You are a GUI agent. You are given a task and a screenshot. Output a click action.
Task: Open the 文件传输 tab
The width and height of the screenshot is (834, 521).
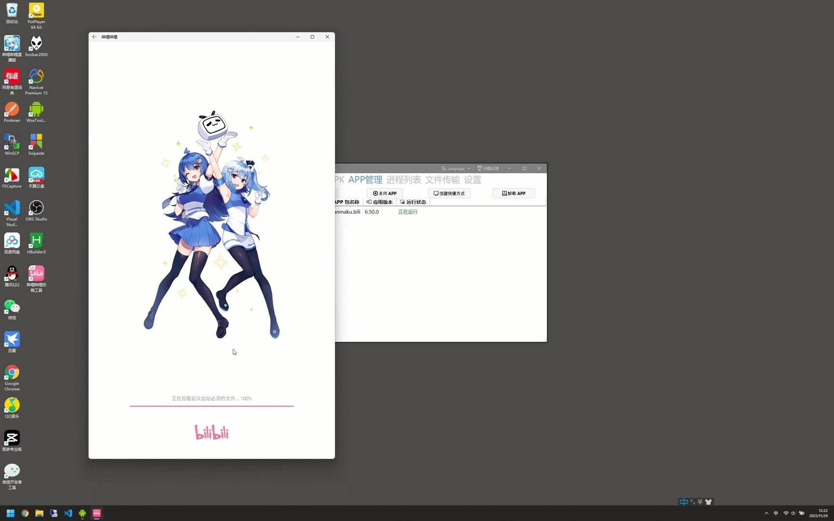point(443,180)
